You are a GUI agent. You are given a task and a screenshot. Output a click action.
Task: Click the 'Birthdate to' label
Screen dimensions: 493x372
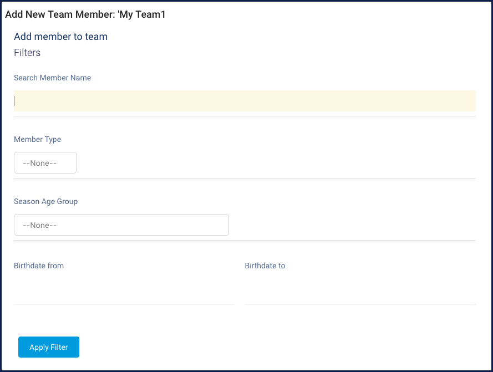265,266
